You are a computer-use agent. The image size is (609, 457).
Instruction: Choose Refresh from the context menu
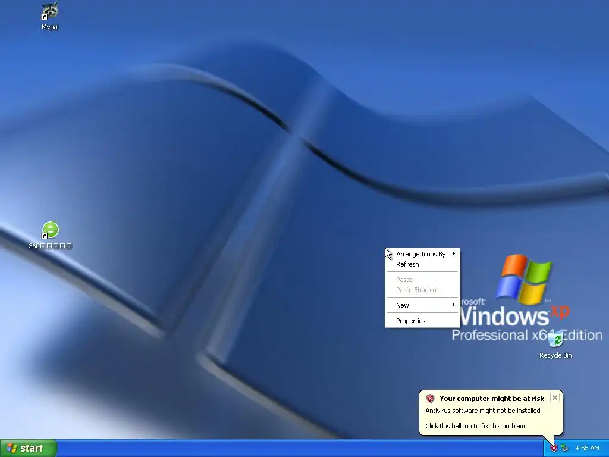(x=423, y=264)
